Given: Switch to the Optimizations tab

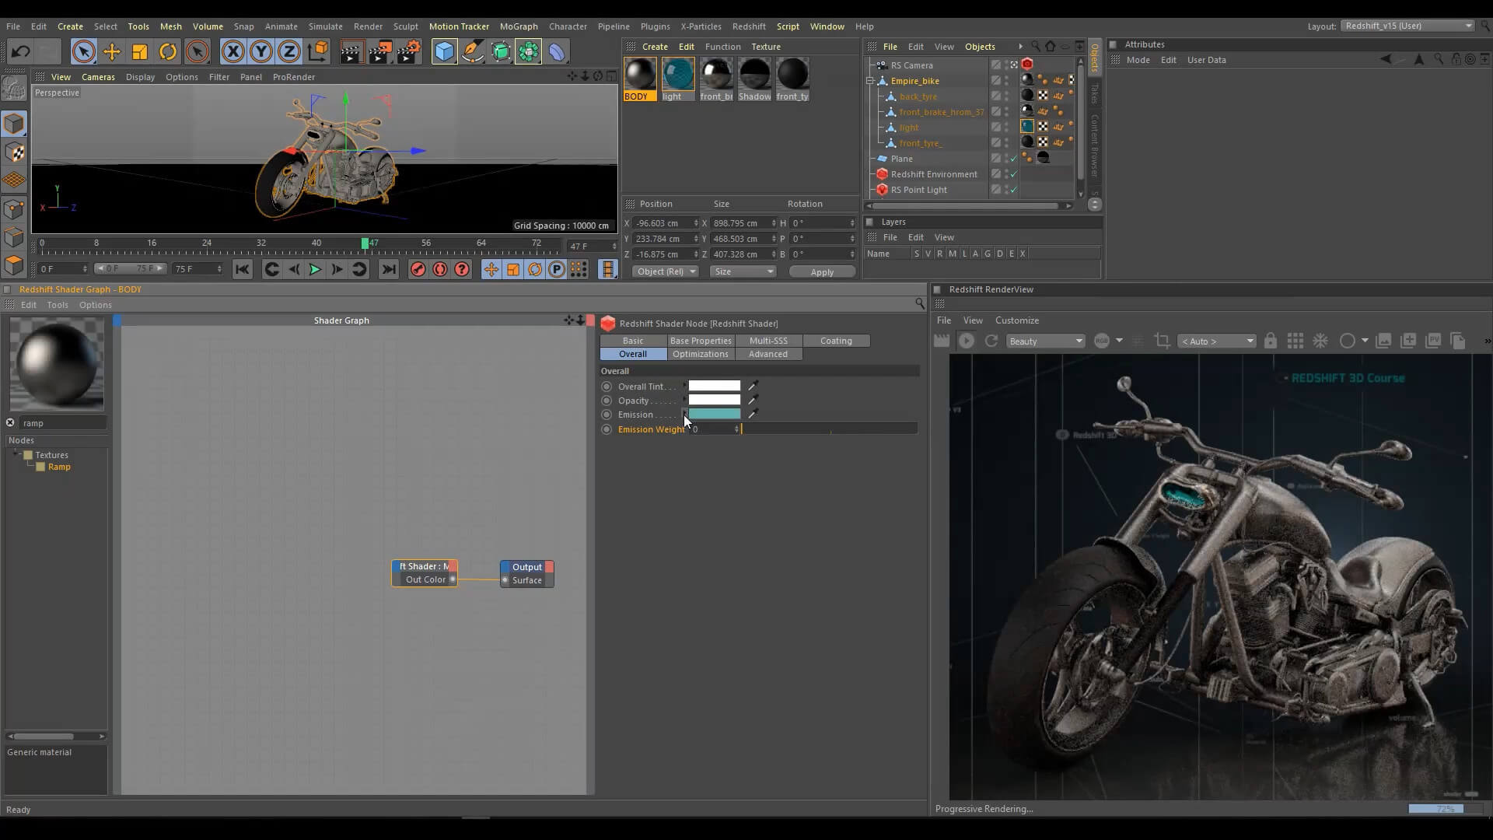Looking at the screenshot, I should 701,354.
